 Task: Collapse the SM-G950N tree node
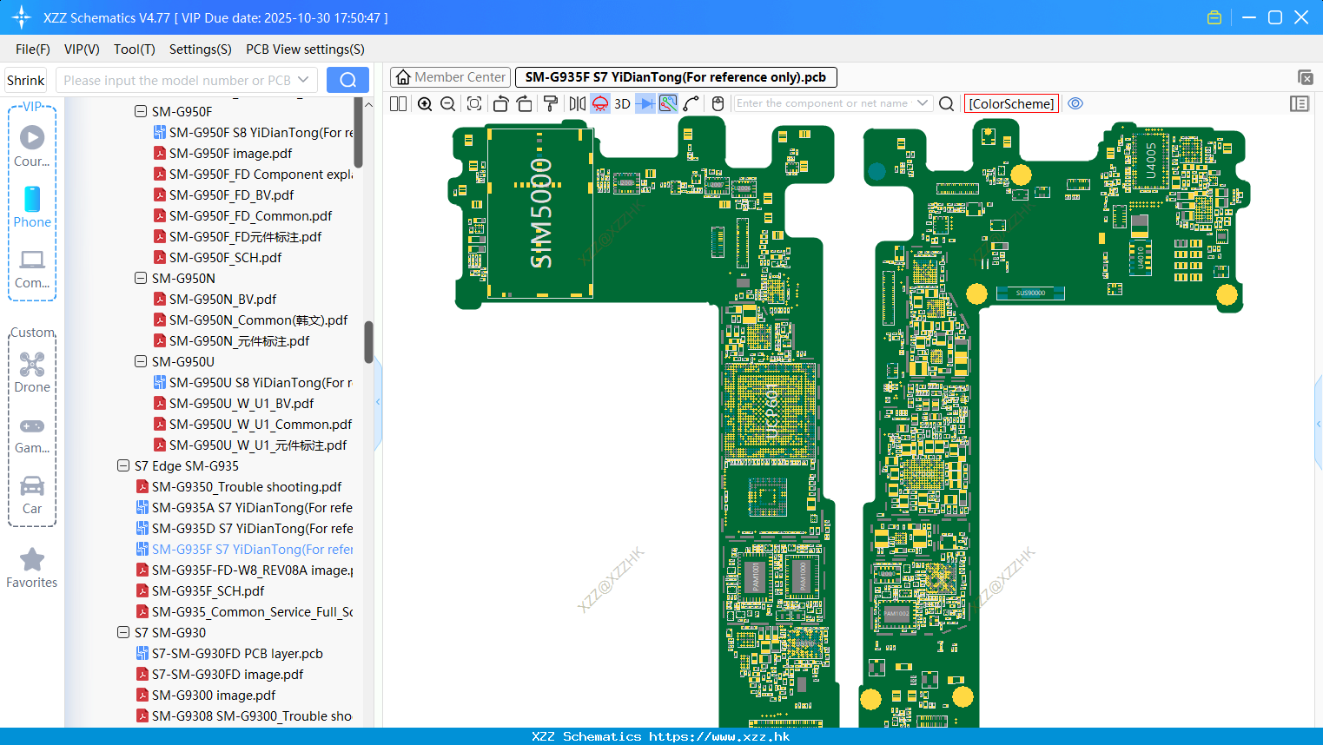click(x=141, y=278)
